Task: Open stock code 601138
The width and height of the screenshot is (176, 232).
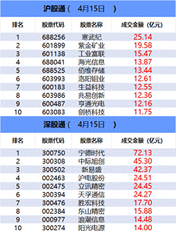Action: point(54,54)
